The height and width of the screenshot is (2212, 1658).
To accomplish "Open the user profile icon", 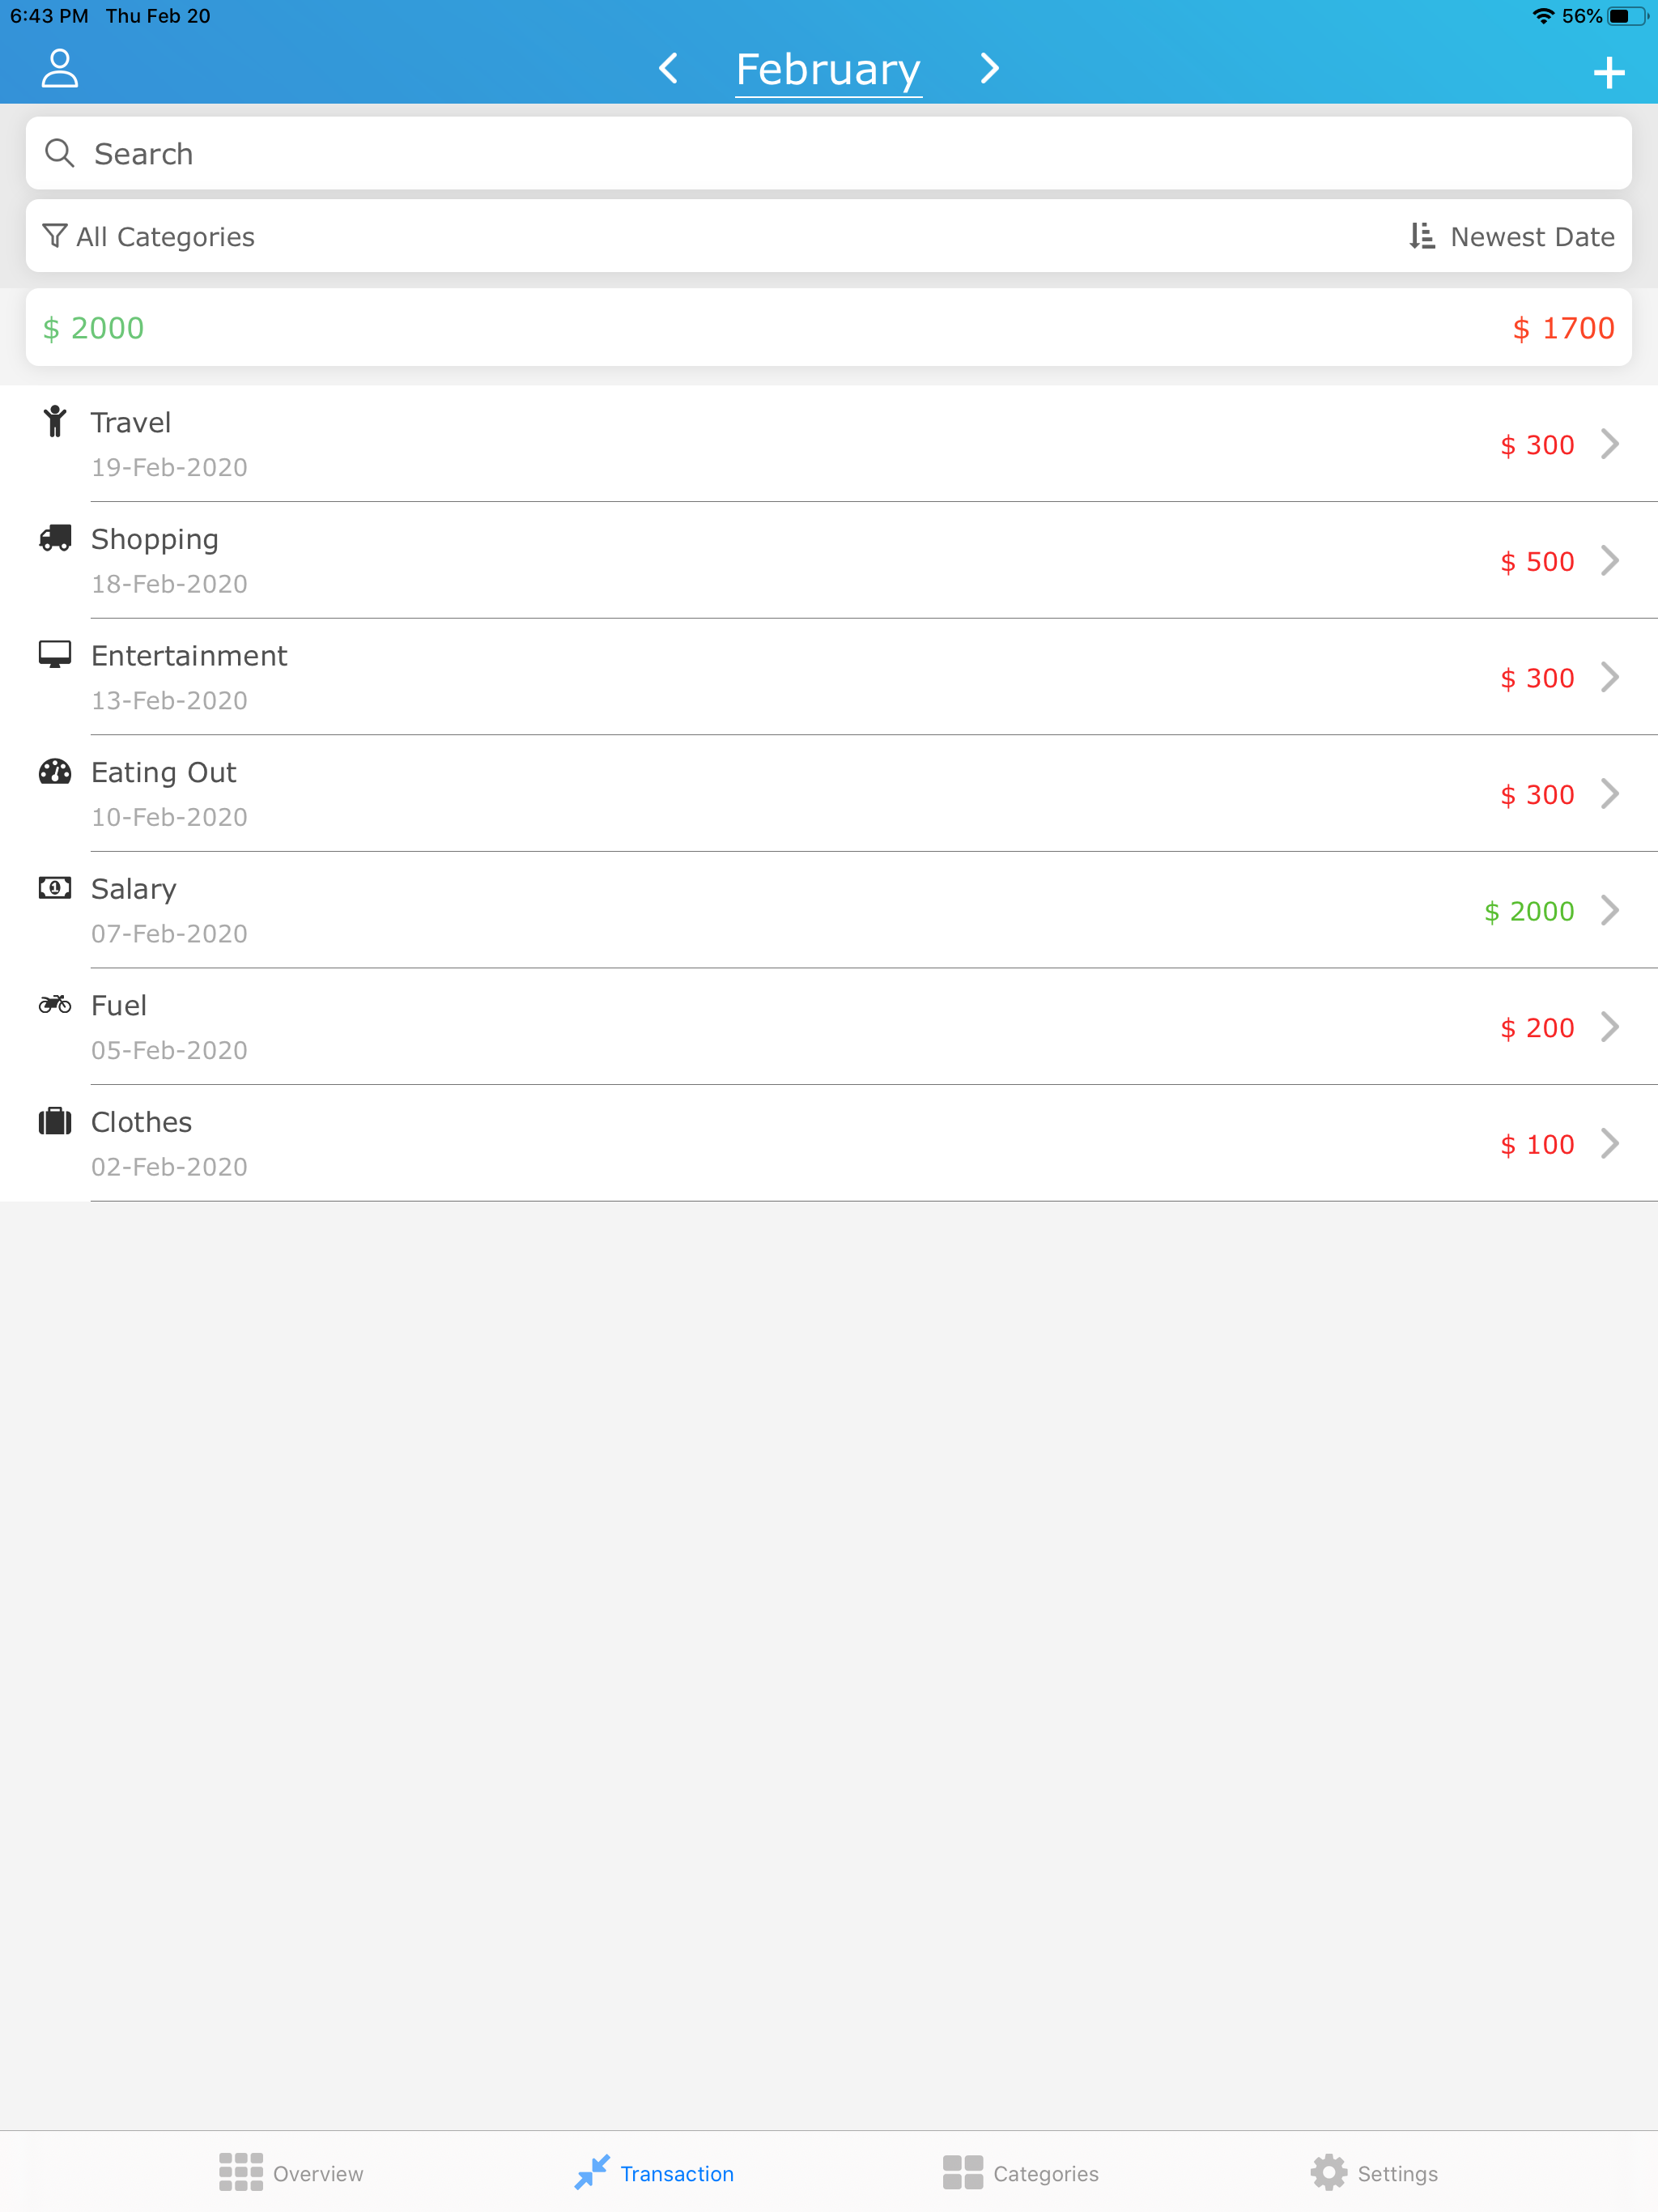I will (59, 69).
